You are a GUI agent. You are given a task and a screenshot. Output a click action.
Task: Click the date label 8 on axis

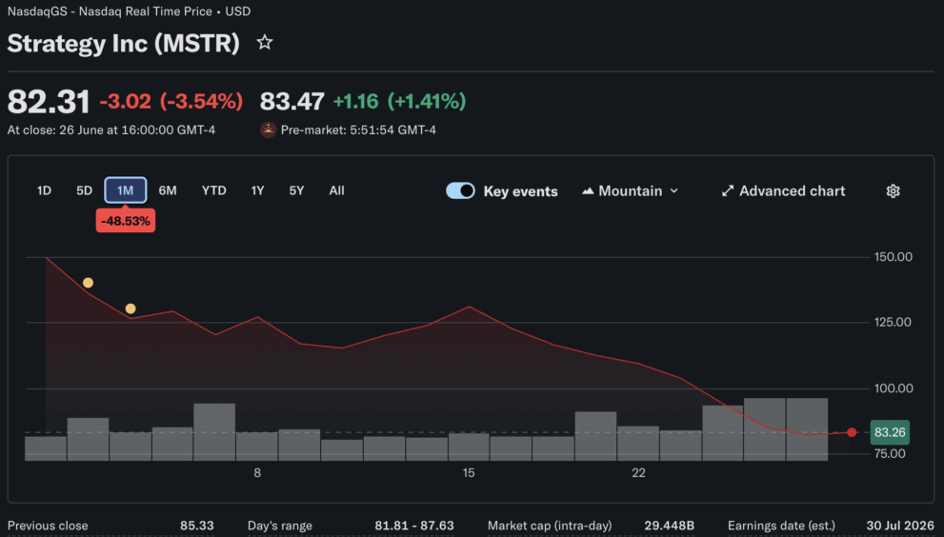[x=257, y=473]
